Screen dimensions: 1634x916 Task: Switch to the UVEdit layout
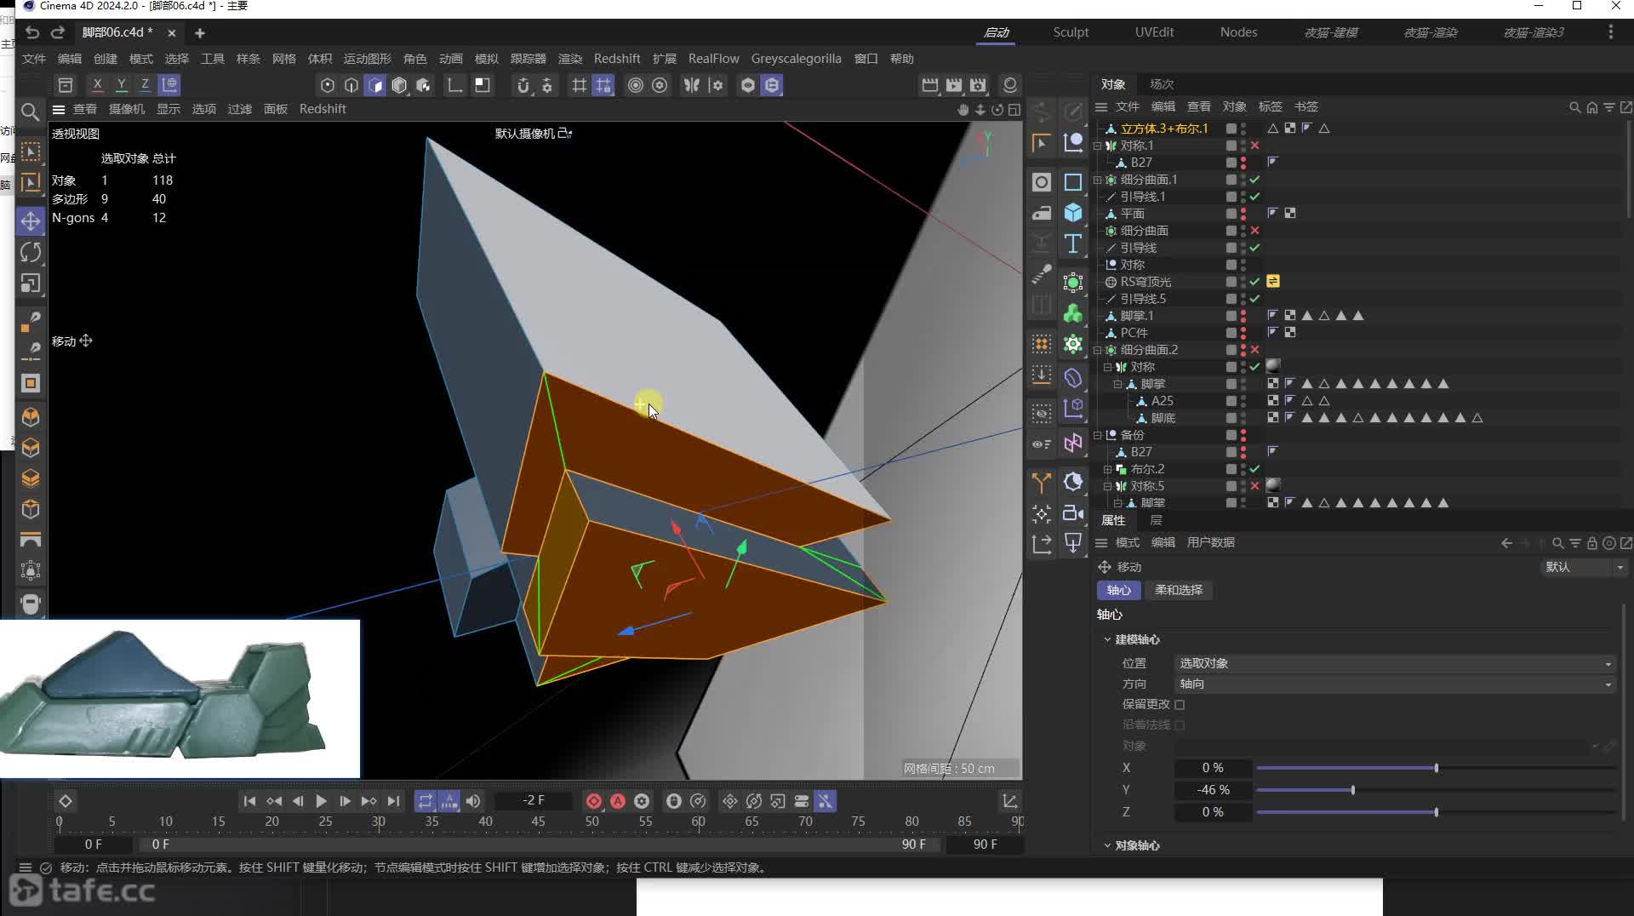pos(1154,32)
